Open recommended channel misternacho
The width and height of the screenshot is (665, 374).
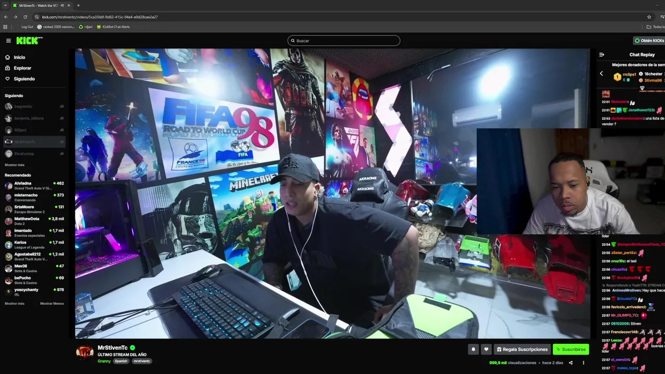tap(33, 197)
